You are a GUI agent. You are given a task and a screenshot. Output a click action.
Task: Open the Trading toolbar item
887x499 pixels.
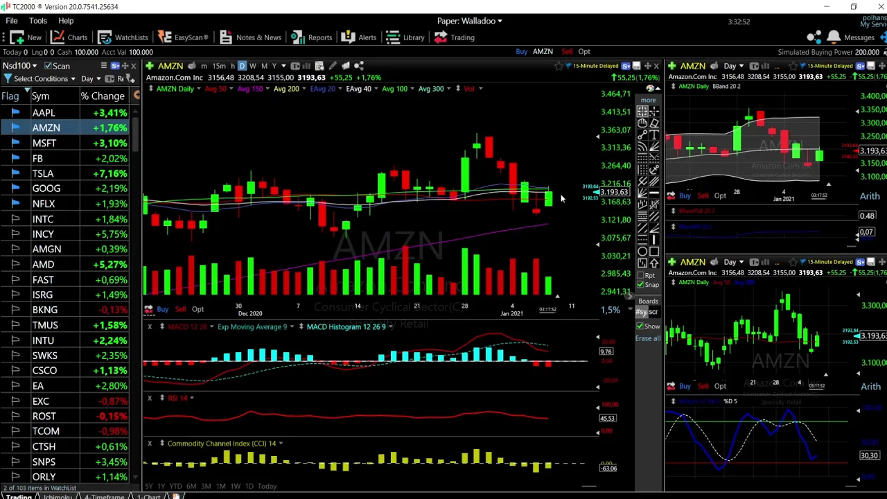(x=455, y=37)
